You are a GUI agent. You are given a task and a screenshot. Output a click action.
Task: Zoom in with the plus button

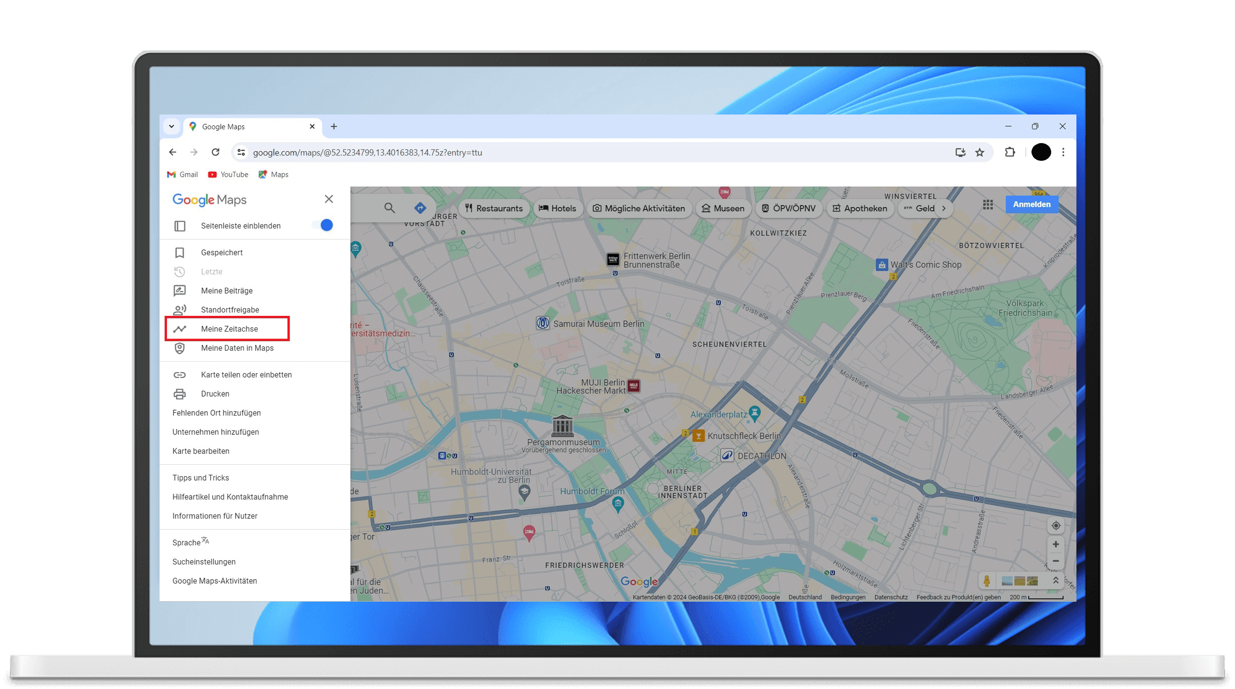pos(1055,544)
